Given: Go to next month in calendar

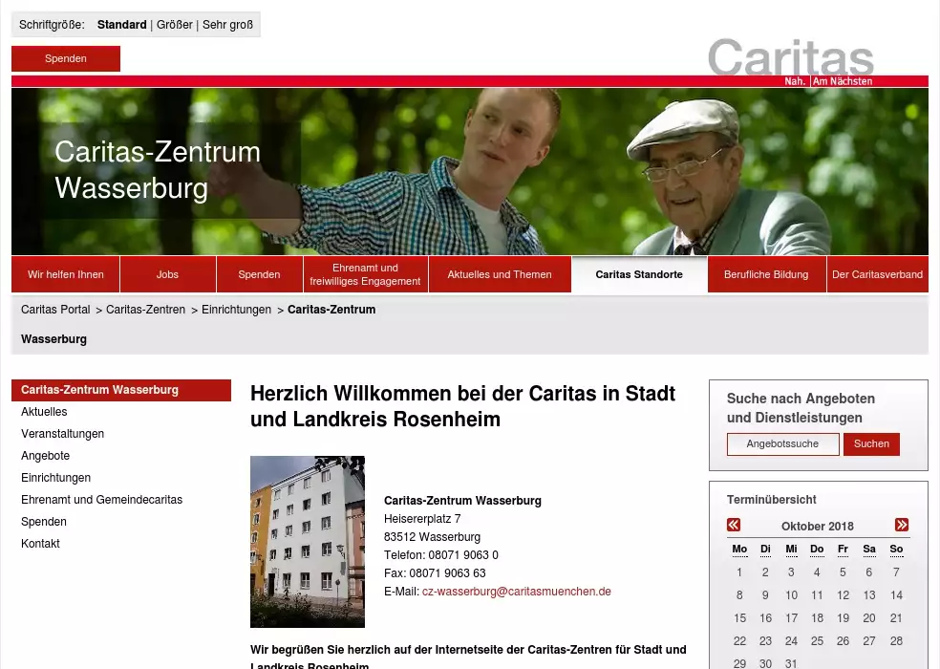Looking at the screenshot, I should (901, 525).
